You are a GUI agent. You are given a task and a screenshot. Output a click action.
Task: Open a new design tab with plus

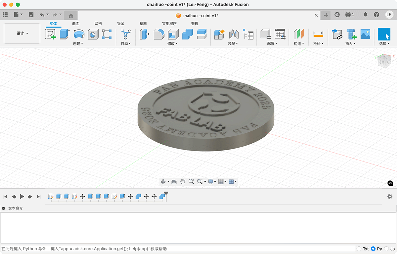click(326, 15)
